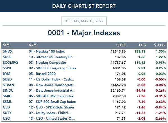
Task: Select the USO United States Oil entry
Action: (52, 119)
